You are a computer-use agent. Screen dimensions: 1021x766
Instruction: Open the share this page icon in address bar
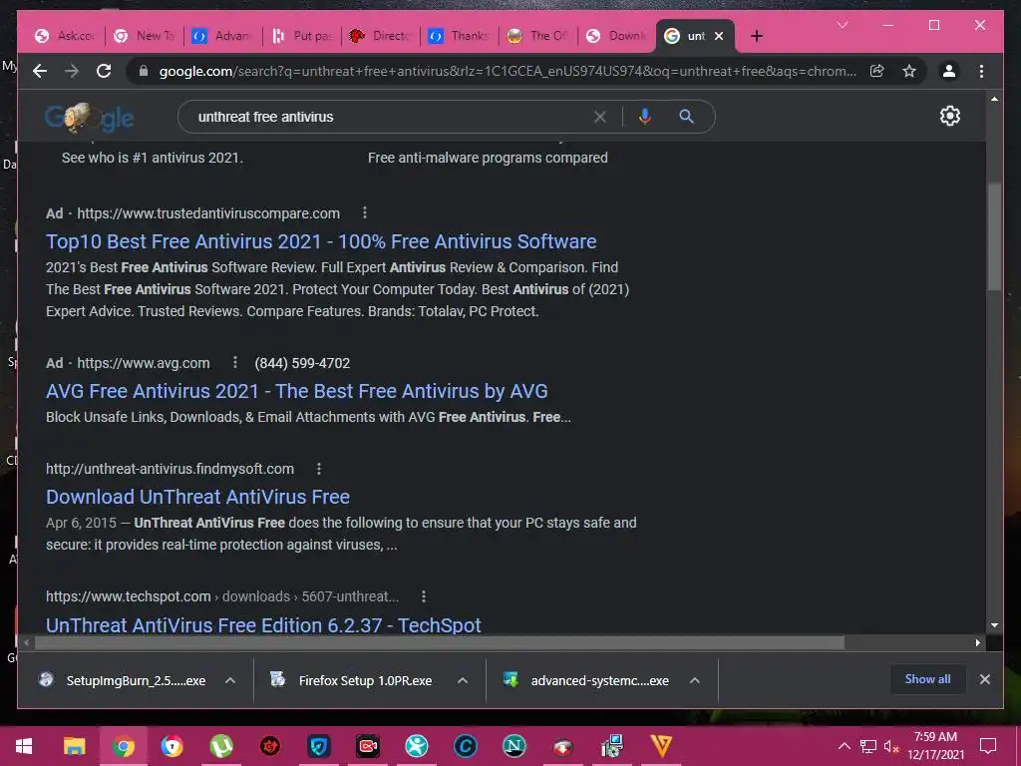tap(877, 71)
